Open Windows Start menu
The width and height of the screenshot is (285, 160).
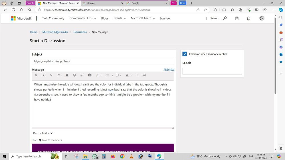(4, 156)
